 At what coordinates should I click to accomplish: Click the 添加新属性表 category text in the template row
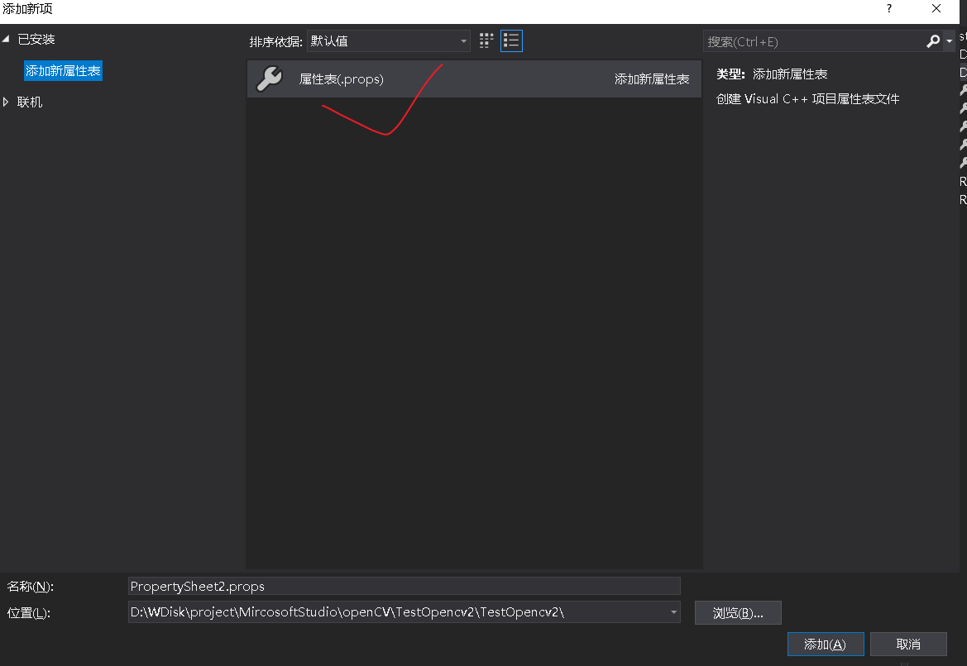pyautogui.click(x=652, y=78)
